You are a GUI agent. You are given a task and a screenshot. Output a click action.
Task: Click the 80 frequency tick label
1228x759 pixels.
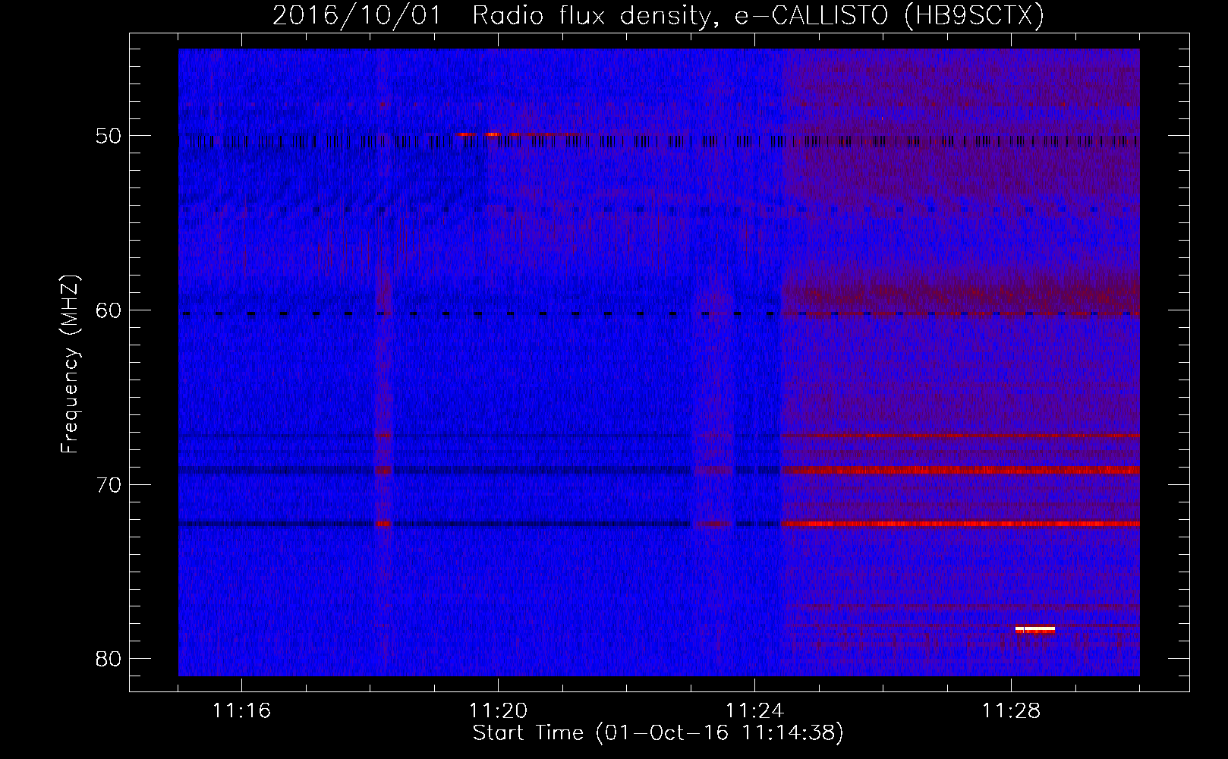[109, 659]
